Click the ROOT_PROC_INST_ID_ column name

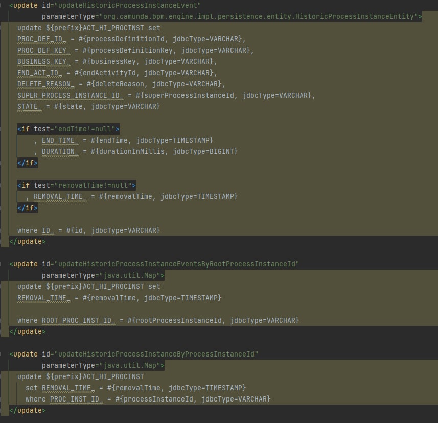click(x=79, y=320)
